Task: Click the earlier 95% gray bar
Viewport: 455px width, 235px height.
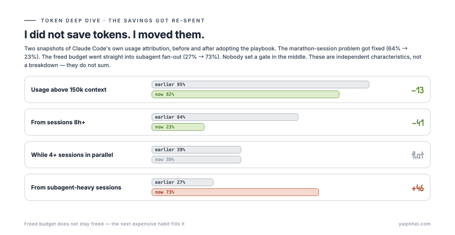Action: tap(260, 85)
